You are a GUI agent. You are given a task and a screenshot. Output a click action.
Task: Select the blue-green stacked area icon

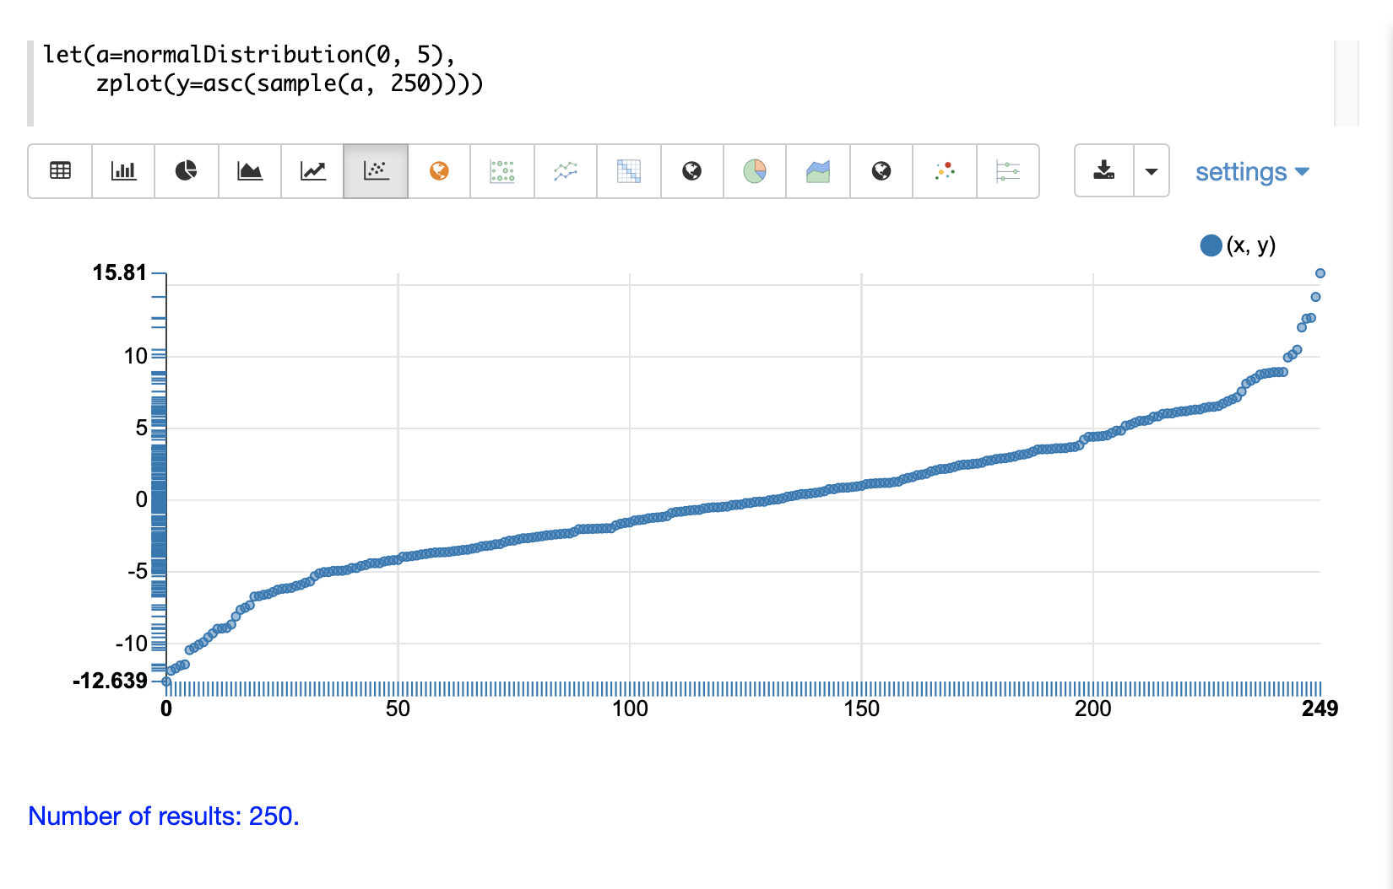(x=818, y=171)
